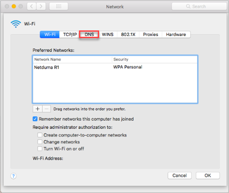Open the help question mark button
Image resolution: width=229 pixels, height=193 pixels.
14,176
